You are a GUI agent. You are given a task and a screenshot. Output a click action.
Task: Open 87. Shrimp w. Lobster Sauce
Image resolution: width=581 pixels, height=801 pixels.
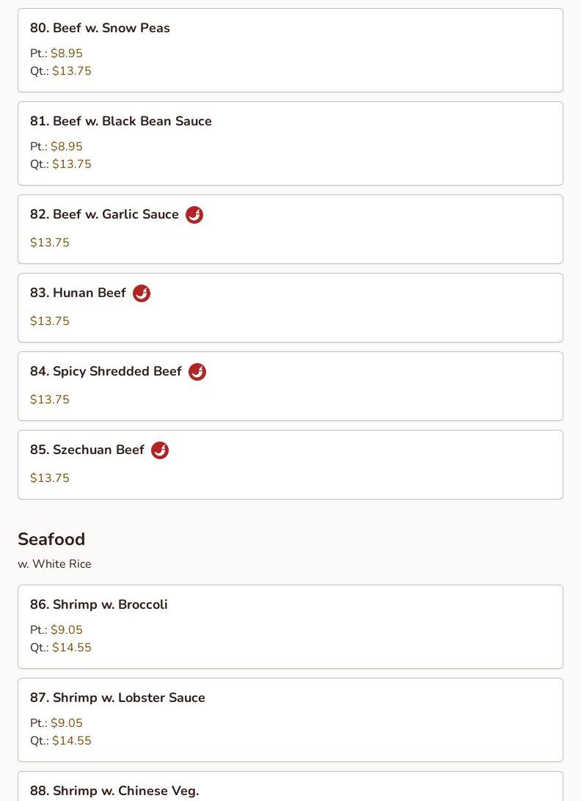coord(290,720)
